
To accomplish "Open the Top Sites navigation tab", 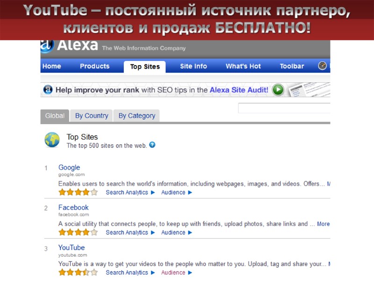I will pyautogui.click(x=145, y=67).
